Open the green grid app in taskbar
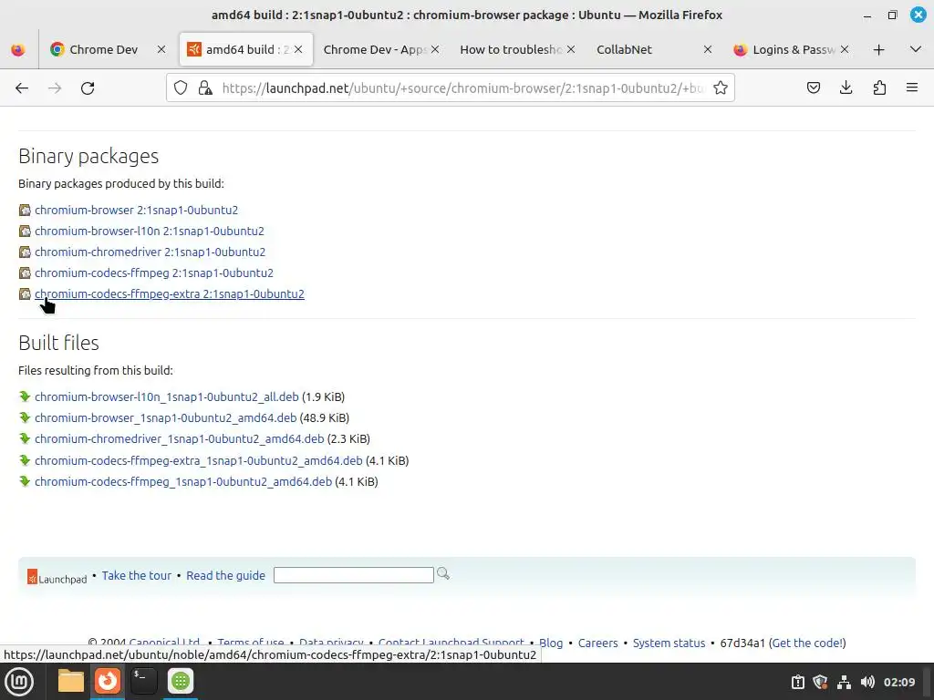The width and height of the screenshot is (934, 700). tap(181, 682)
